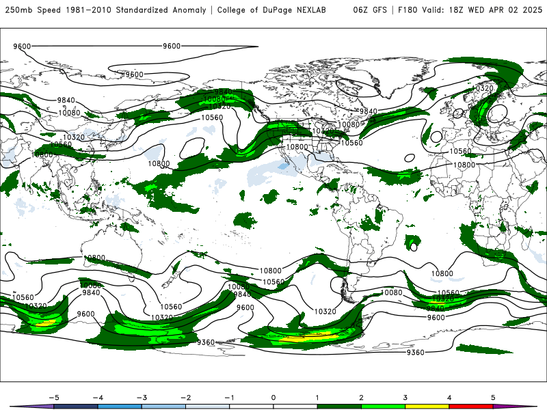Click the colorbar label "-4"
The image size is (547, 410).
click(98, 398)
